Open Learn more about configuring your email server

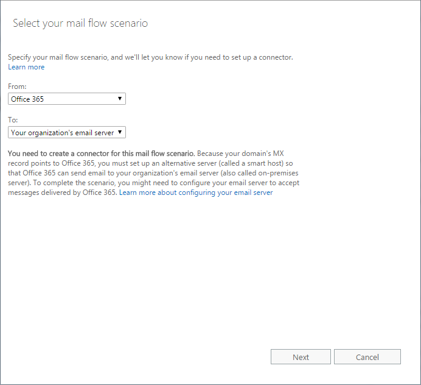tap(196, 192)
